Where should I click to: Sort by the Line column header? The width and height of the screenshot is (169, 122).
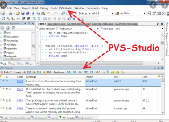tap(149, 77)
